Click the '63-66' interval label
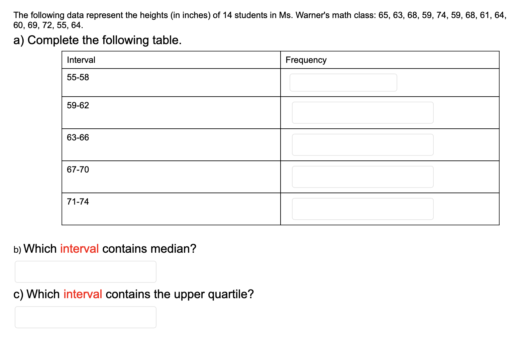This screenshot has width=523, height=349. [78, 137]
